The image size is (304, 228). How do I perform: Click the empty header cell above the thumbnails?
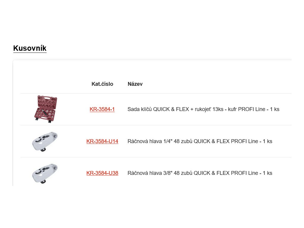(x=45, y=84)
